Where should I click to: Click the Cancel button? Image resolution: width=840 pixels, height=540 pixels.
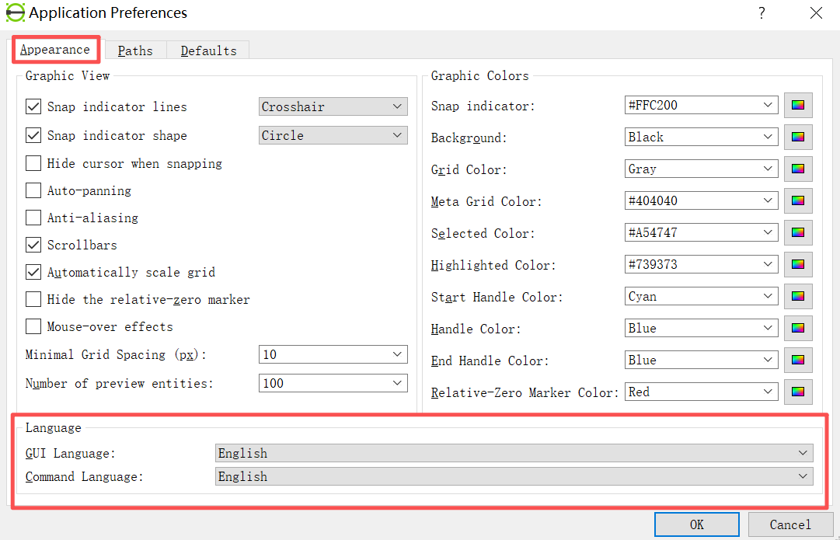coord(791,524)
